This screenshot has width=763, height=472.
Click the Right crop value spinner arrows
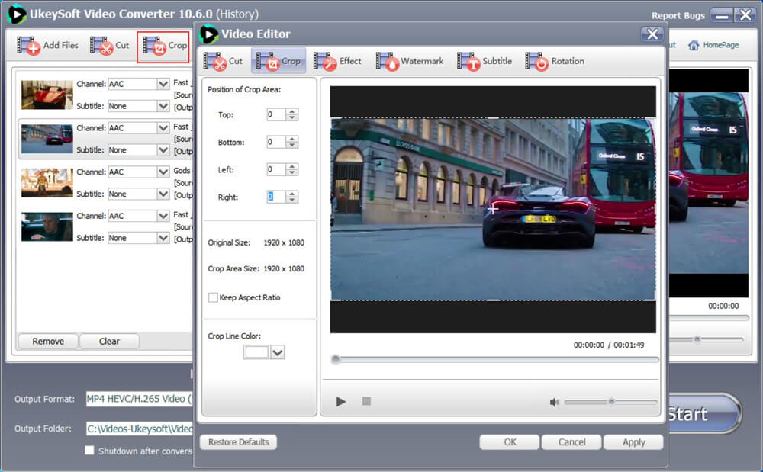pyautogui.click(x=292, y=197)
